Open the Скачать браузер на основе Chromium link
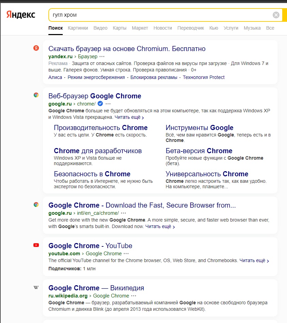Viewport: 287px width, 323px height. click(x=127, y=49)
